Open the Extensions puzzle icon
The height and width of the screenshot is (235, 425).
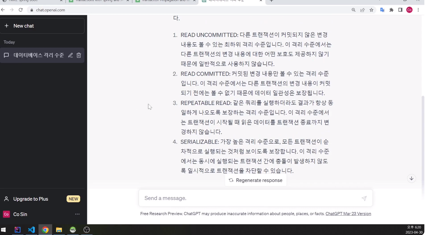392,10
